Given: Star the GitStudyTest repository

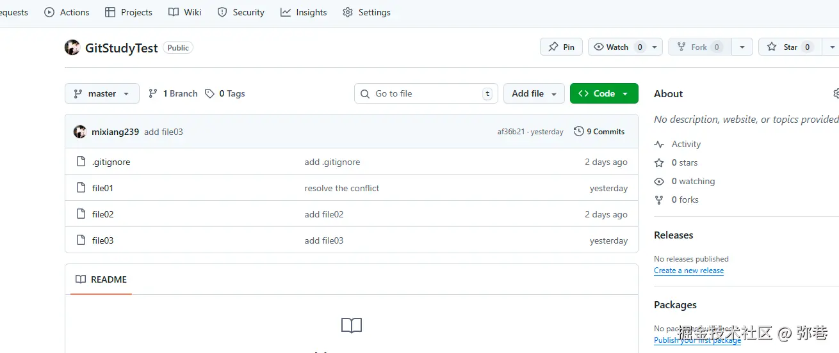Looking at the screenshot, I should pos(786,47).
